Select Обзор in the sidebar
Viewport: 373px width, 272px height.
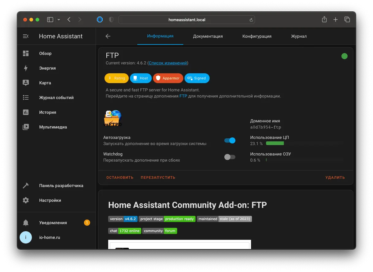click(x=56, y=53)
